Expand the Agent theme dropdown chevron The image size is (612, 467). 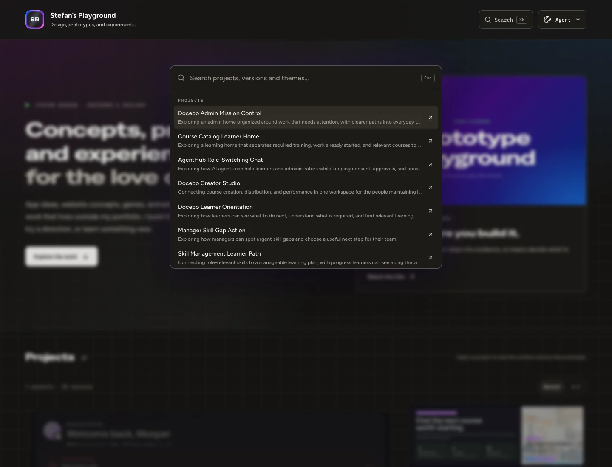(578, 20)
